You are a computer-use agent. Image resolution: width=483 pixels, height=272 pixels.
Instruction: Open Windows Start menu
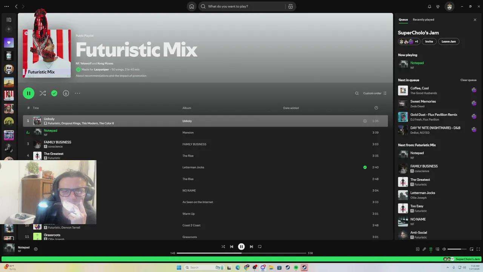pos(179,267)
